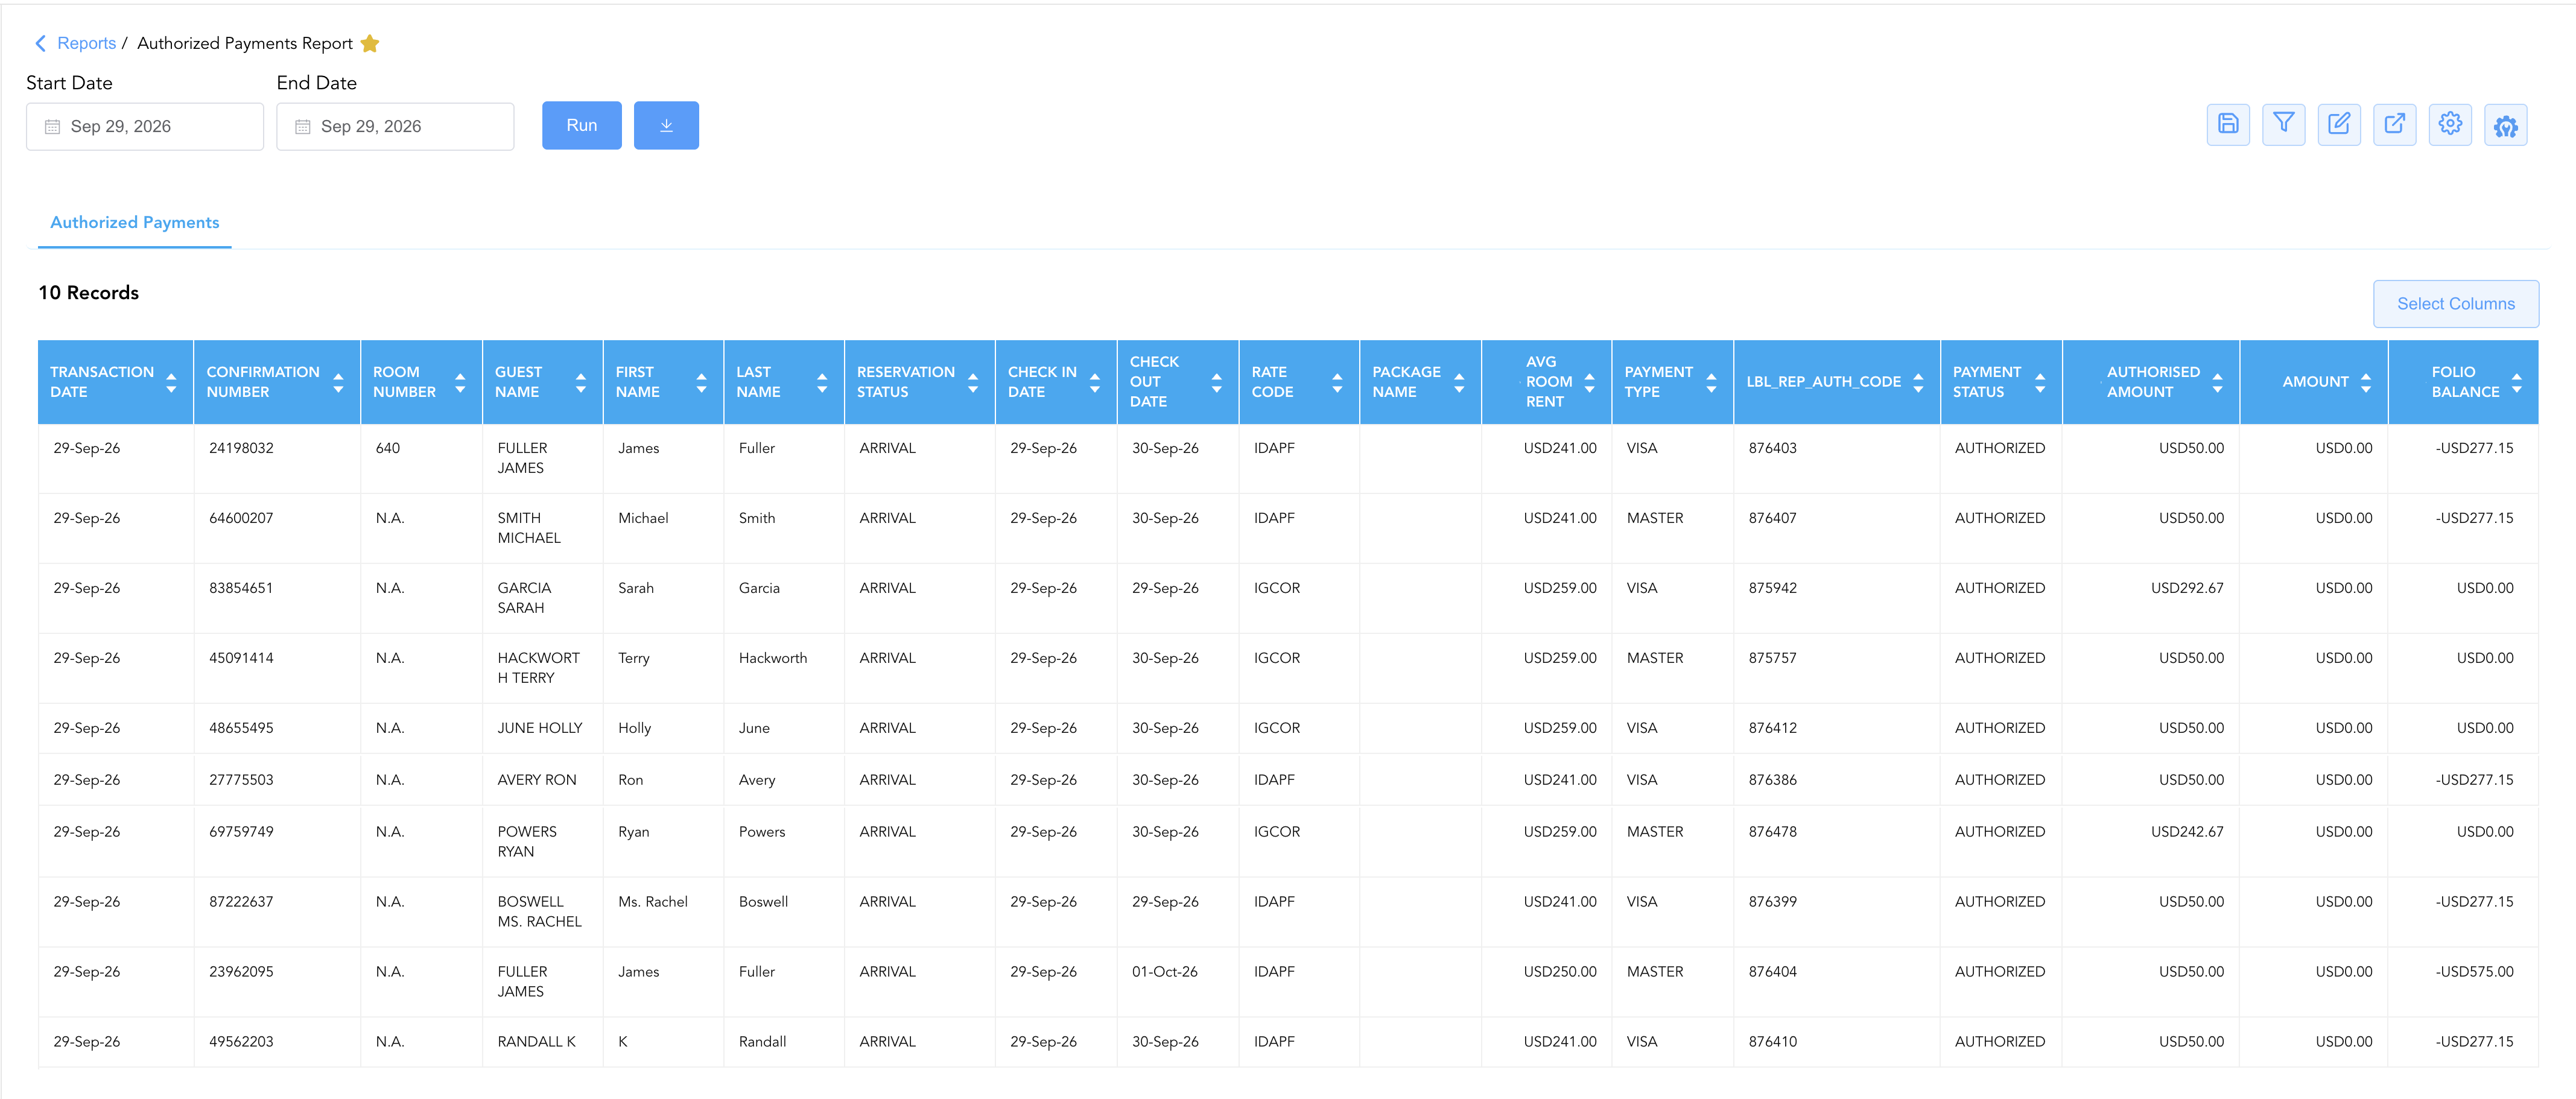Sort by Transaction Date column arrows

click(171, 382)
